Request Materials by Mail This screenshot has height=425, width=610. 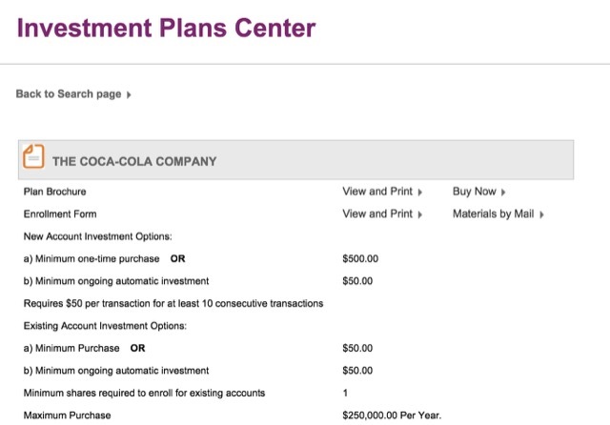click(493, 213)
